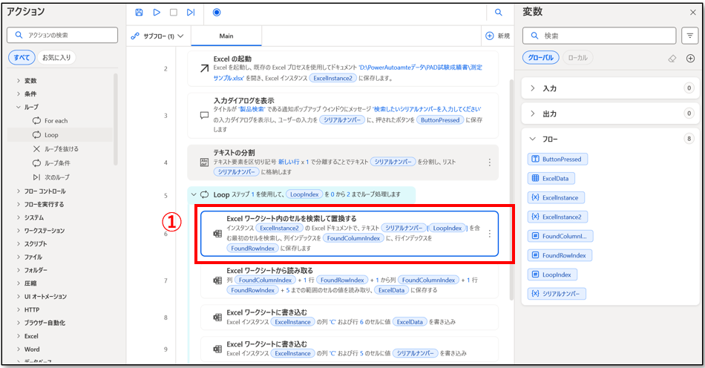Click 新規 to add new subflow

pos(498,36)
